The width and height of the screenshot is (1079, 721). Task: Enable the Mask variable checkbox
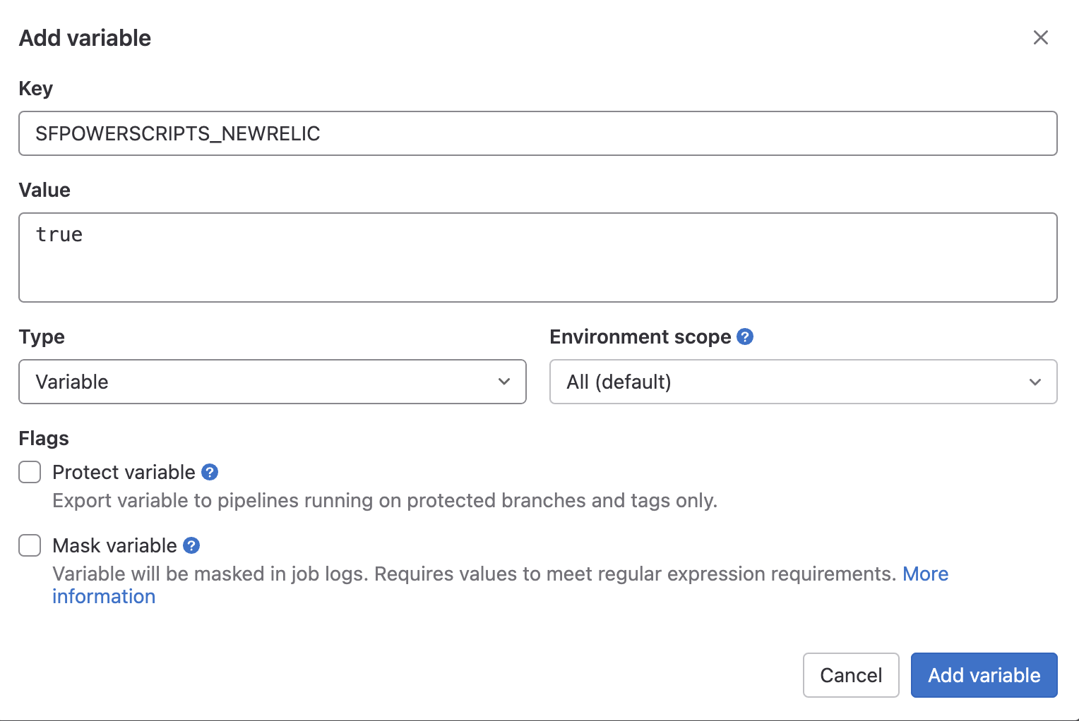[30, 545]
